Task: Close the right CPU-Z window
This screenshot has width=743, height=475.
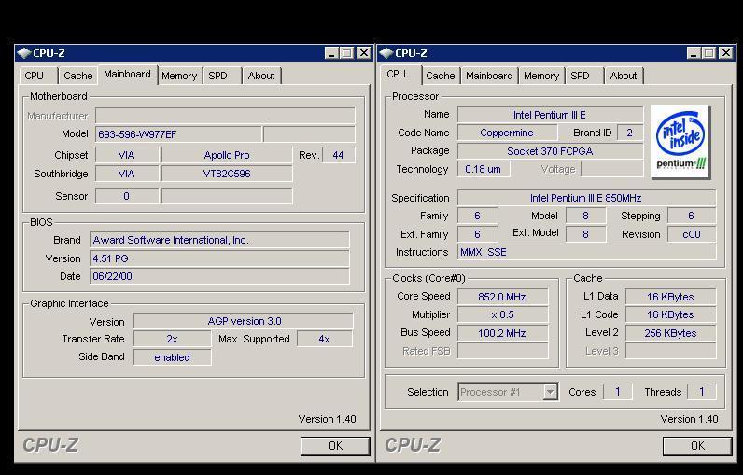Action: click(725, 53)
